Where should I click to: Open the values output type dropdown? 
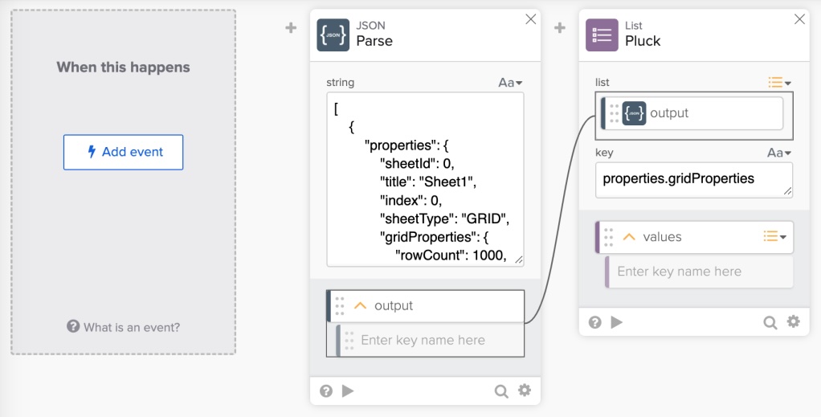coord(775,237)
